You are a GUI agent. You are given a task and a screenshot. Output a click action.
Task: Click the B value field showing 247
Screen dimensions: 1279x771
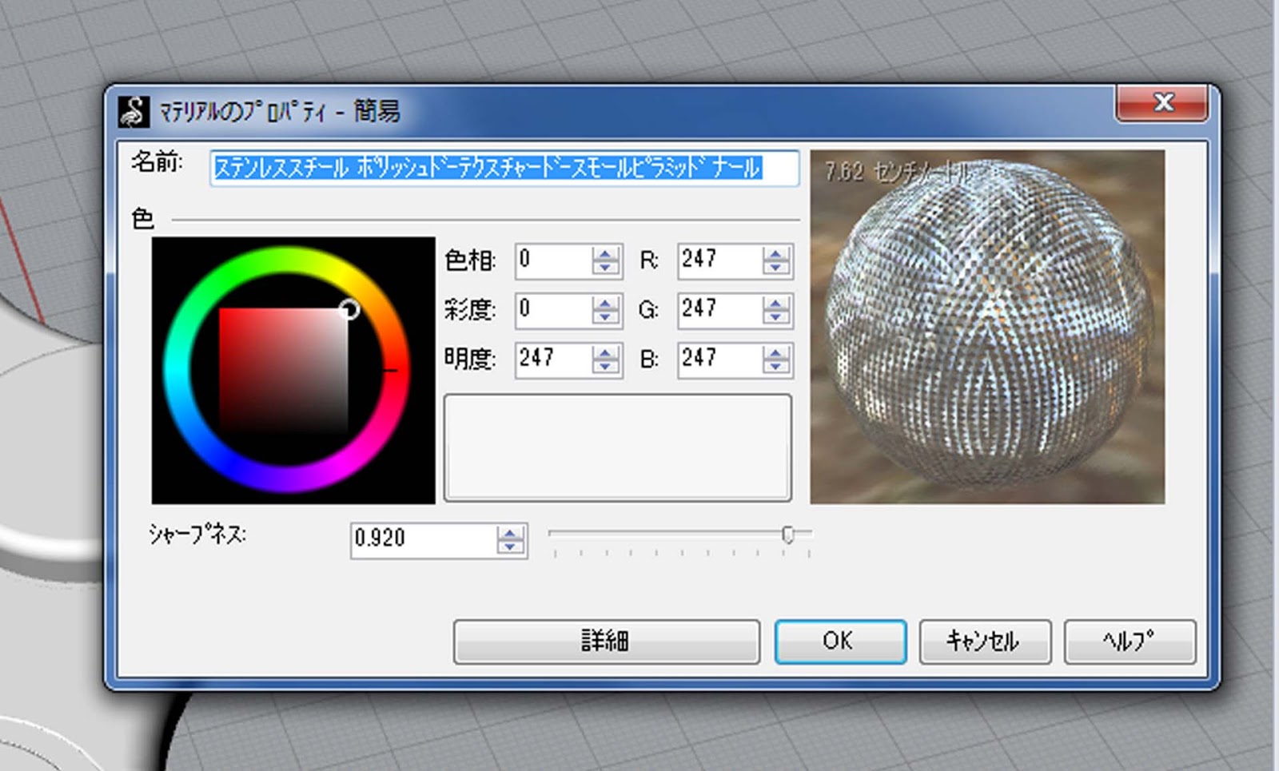720,360
